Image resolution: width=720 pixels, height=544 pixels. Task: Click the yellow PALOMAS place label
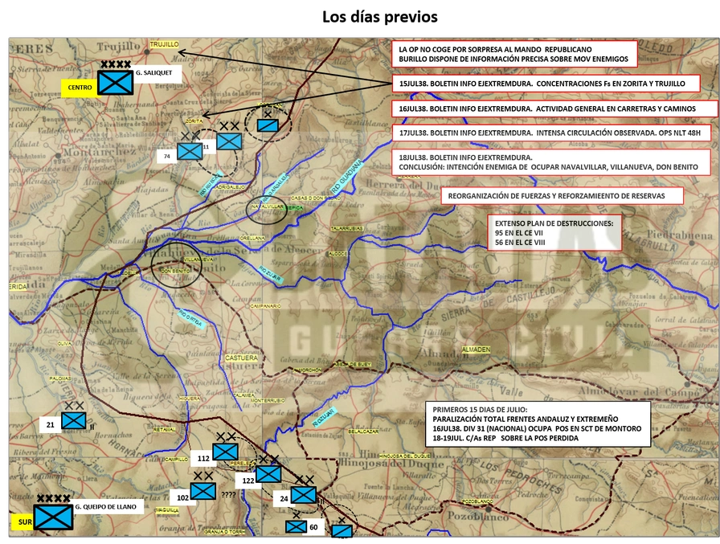coord(60,378)
